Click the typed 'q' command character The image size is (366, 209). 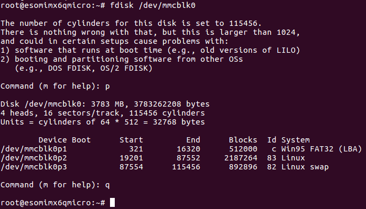[107, 185]
